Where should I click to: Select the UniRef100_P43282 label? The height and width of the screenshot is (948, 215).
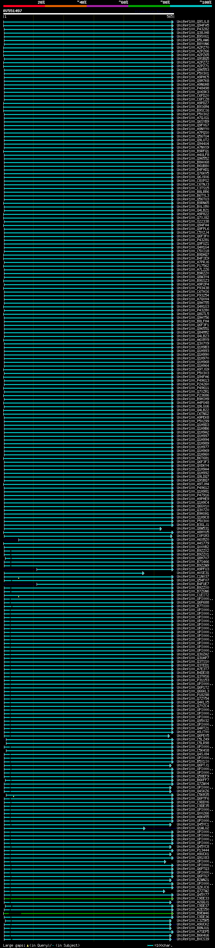point(193,29)
